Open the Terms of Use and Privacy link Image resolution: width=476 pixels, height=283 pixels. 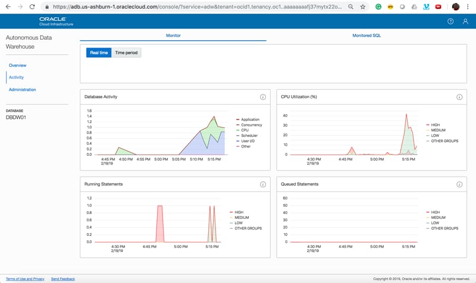[x=25, y=279]
